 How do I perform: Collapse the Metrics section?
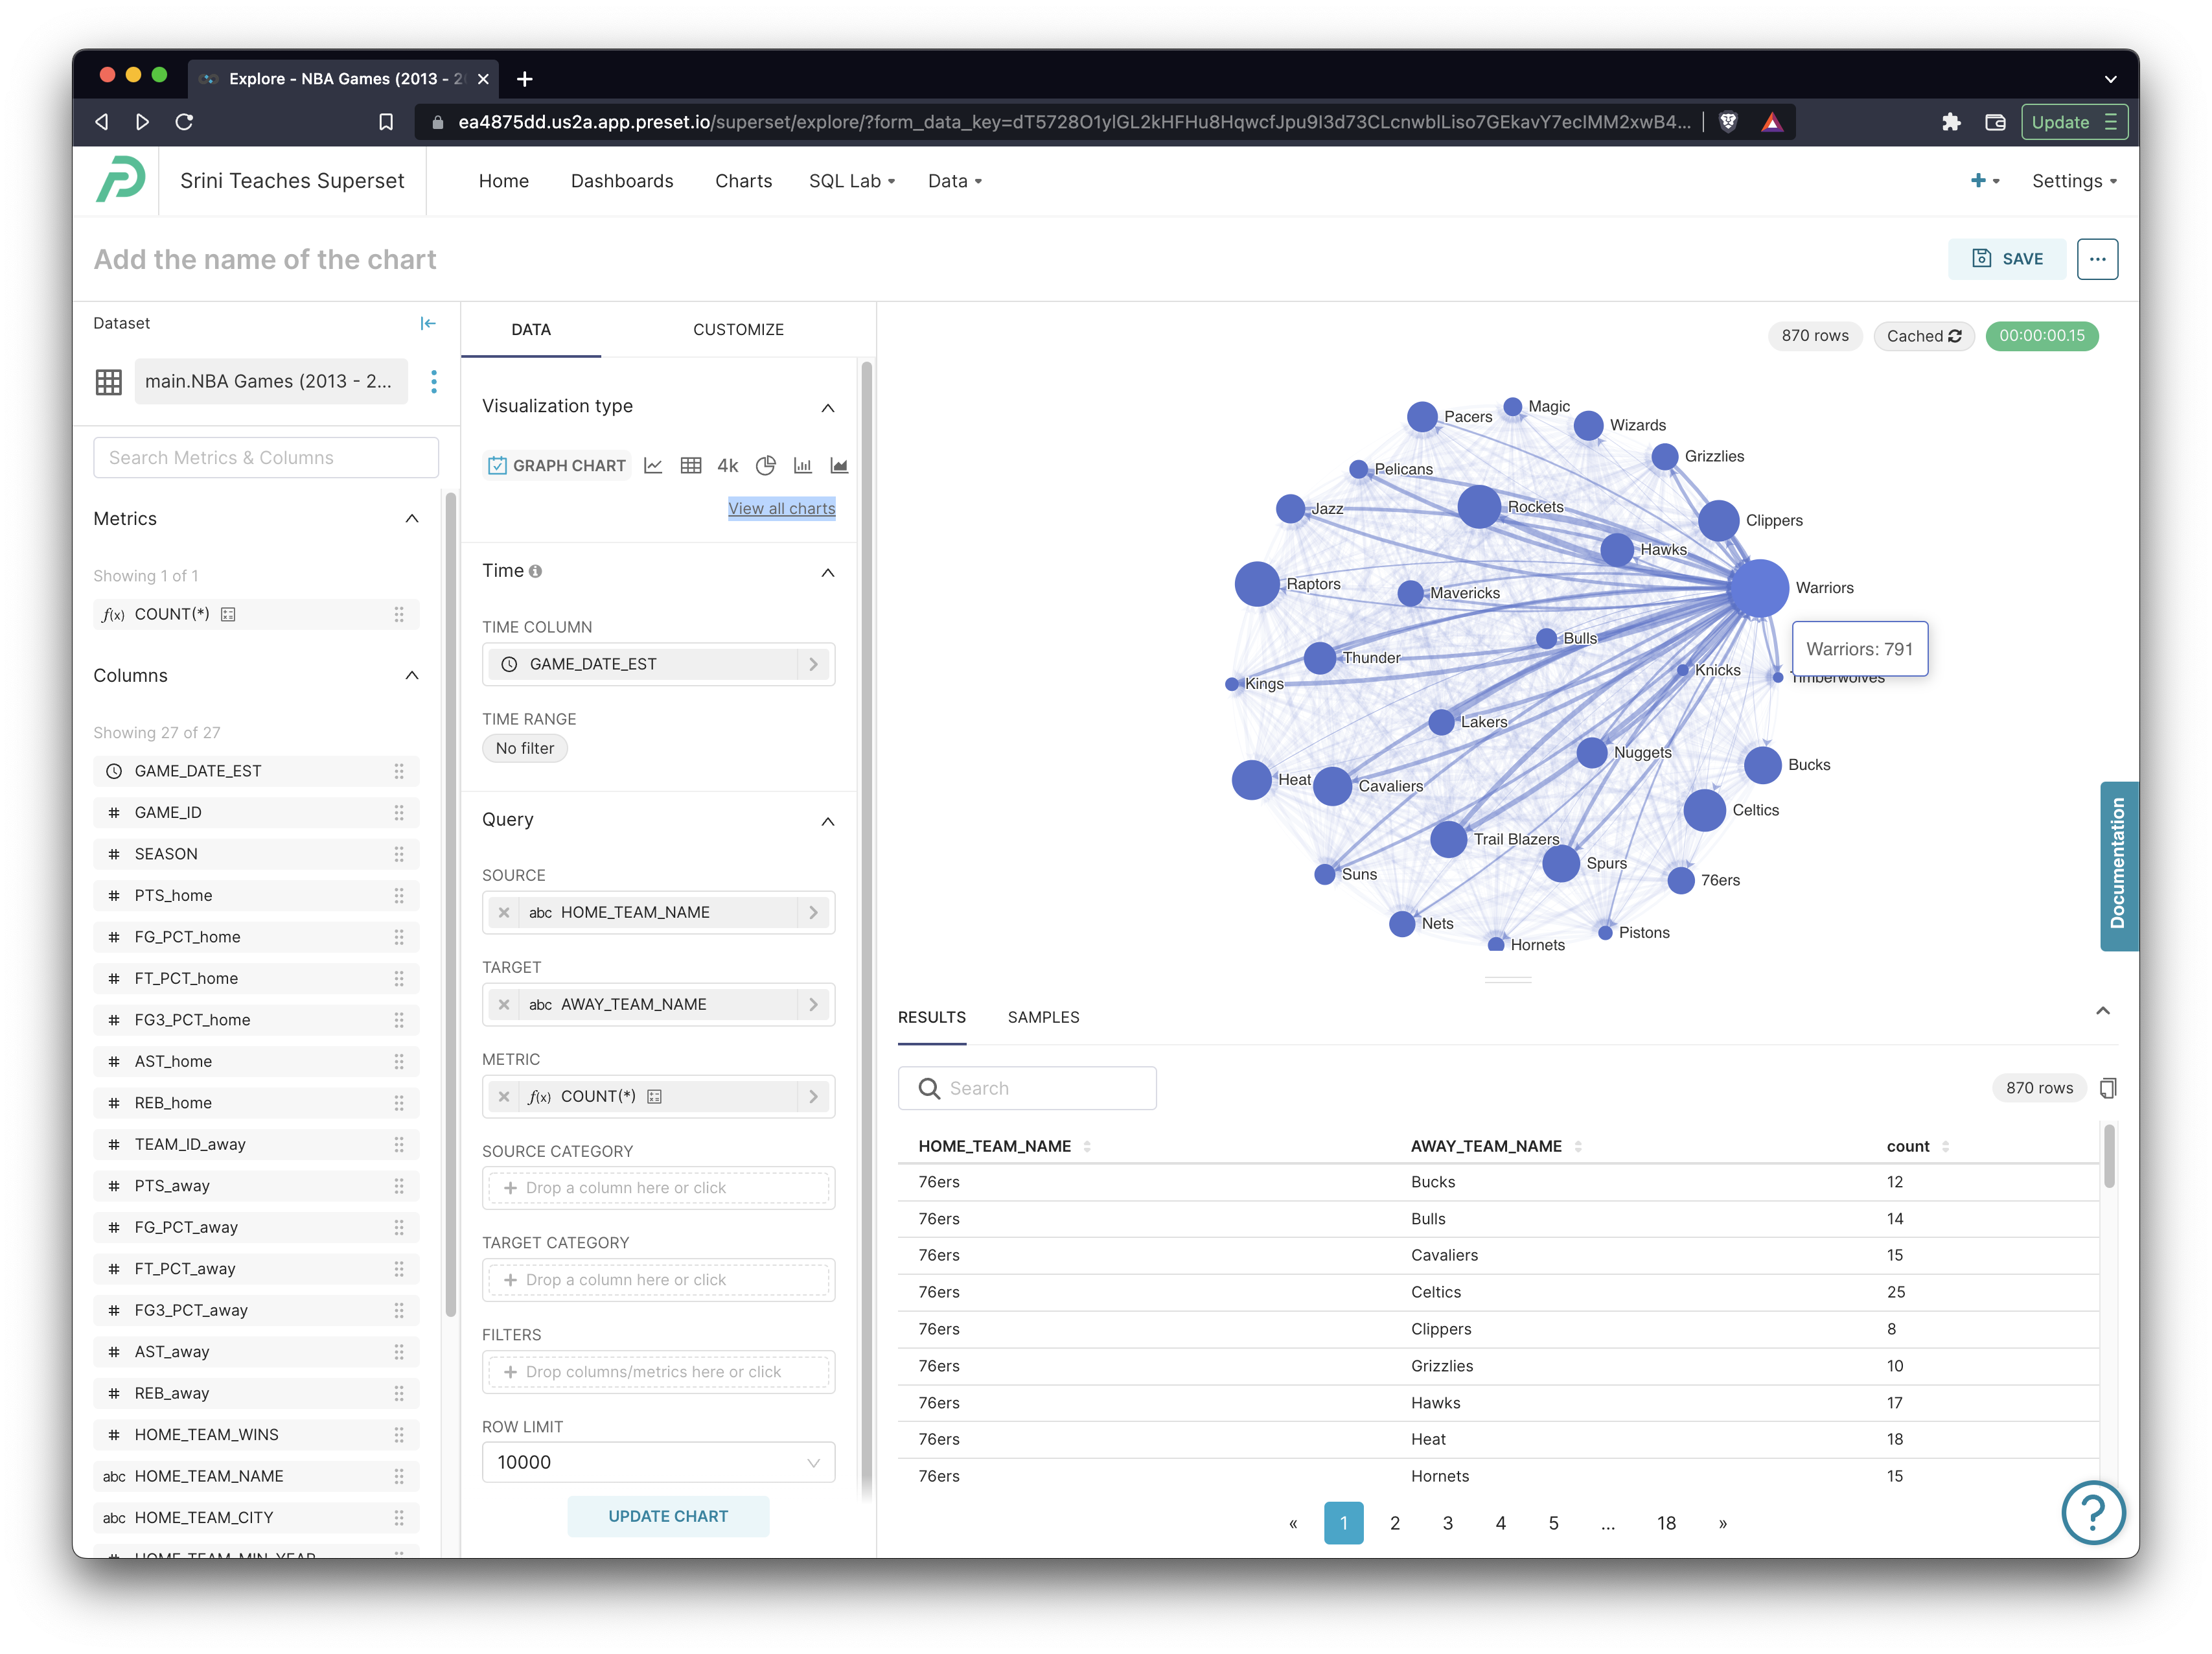point(412,518)
